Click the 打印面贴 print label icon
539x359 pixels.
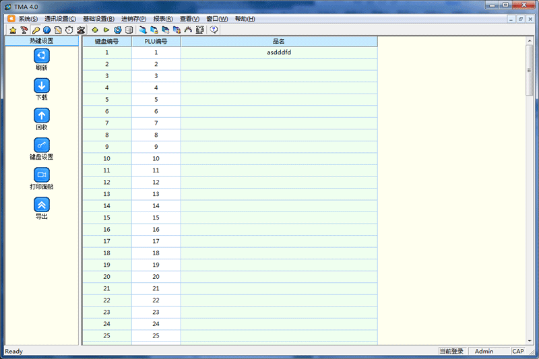[x=42, y=174]
